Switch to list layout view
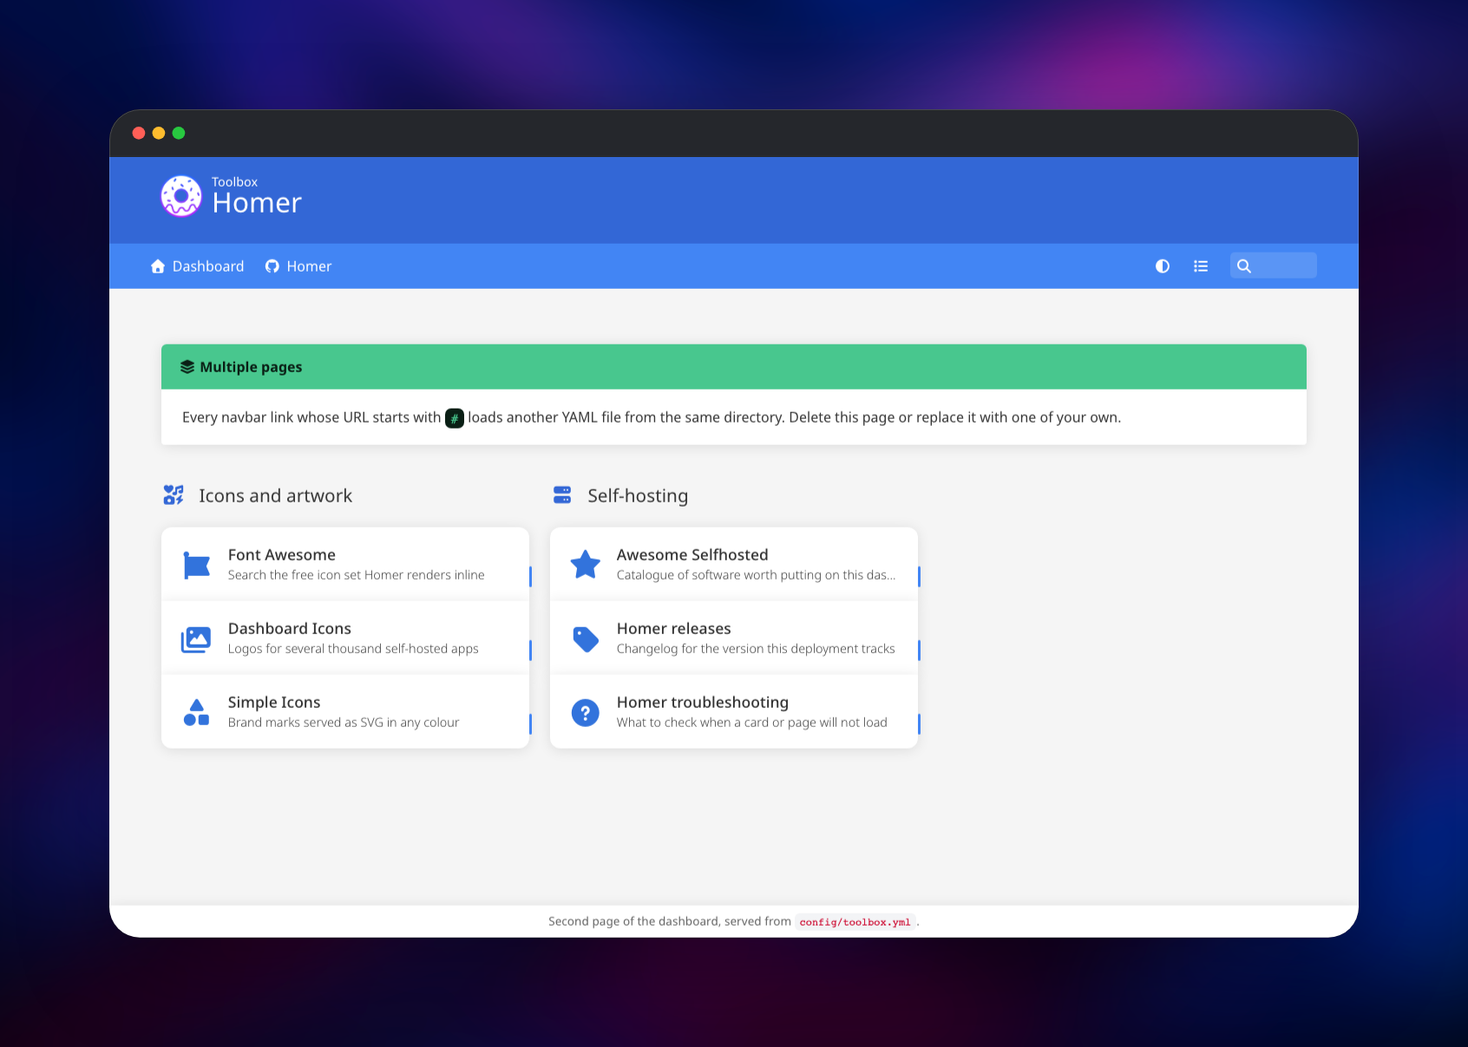This screenshot has height=1047, width=1468. tap(1201, 266)
